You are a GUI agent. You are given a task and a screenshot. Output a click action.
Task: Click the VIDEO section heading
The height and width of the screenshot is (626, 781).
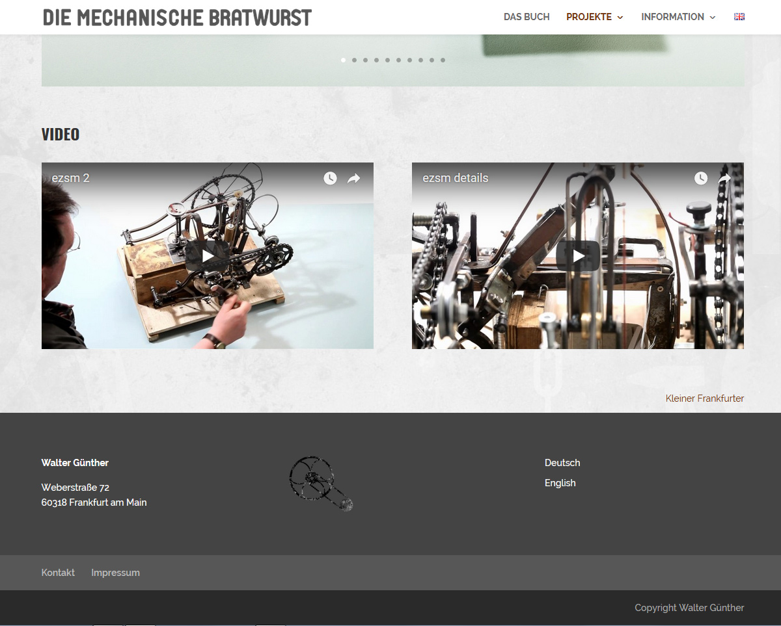point(61,135)
